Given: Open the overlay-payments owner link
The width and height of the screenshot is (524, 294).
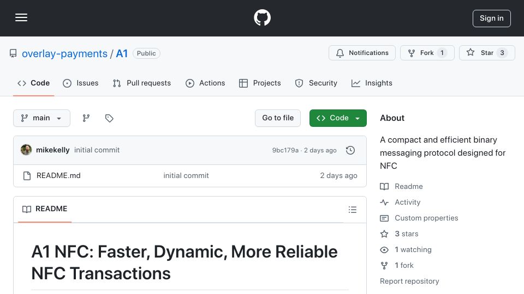Looking at the screenshot, I should (64, 53).
